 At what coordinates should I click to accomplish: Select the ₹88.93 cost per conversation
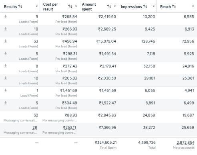click(x=71, y=115)
